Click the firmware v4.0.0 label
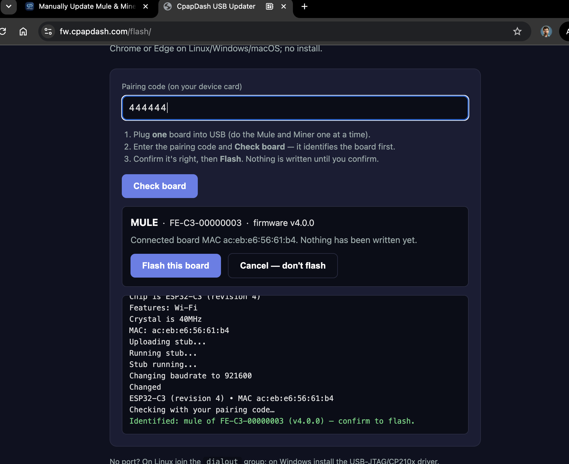The height and width of the screenshot is (464, 569). pos(284,223)
